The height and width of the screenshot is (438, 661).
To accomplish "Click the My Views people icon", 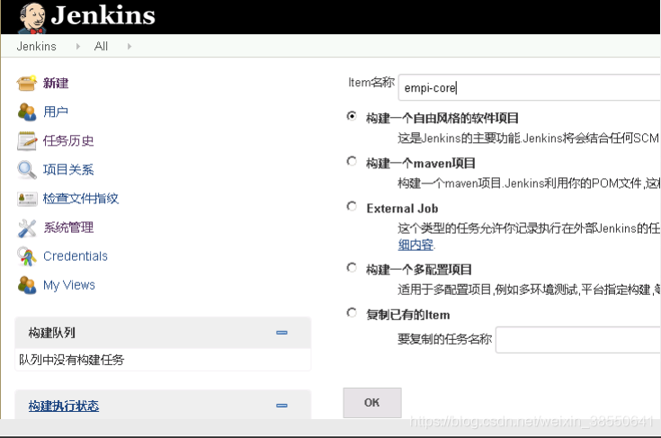I will pos(27,285).
